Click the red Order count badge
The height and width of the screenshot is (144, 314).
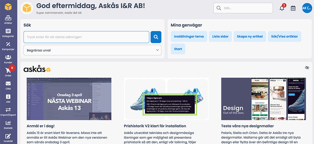(12, 68)
